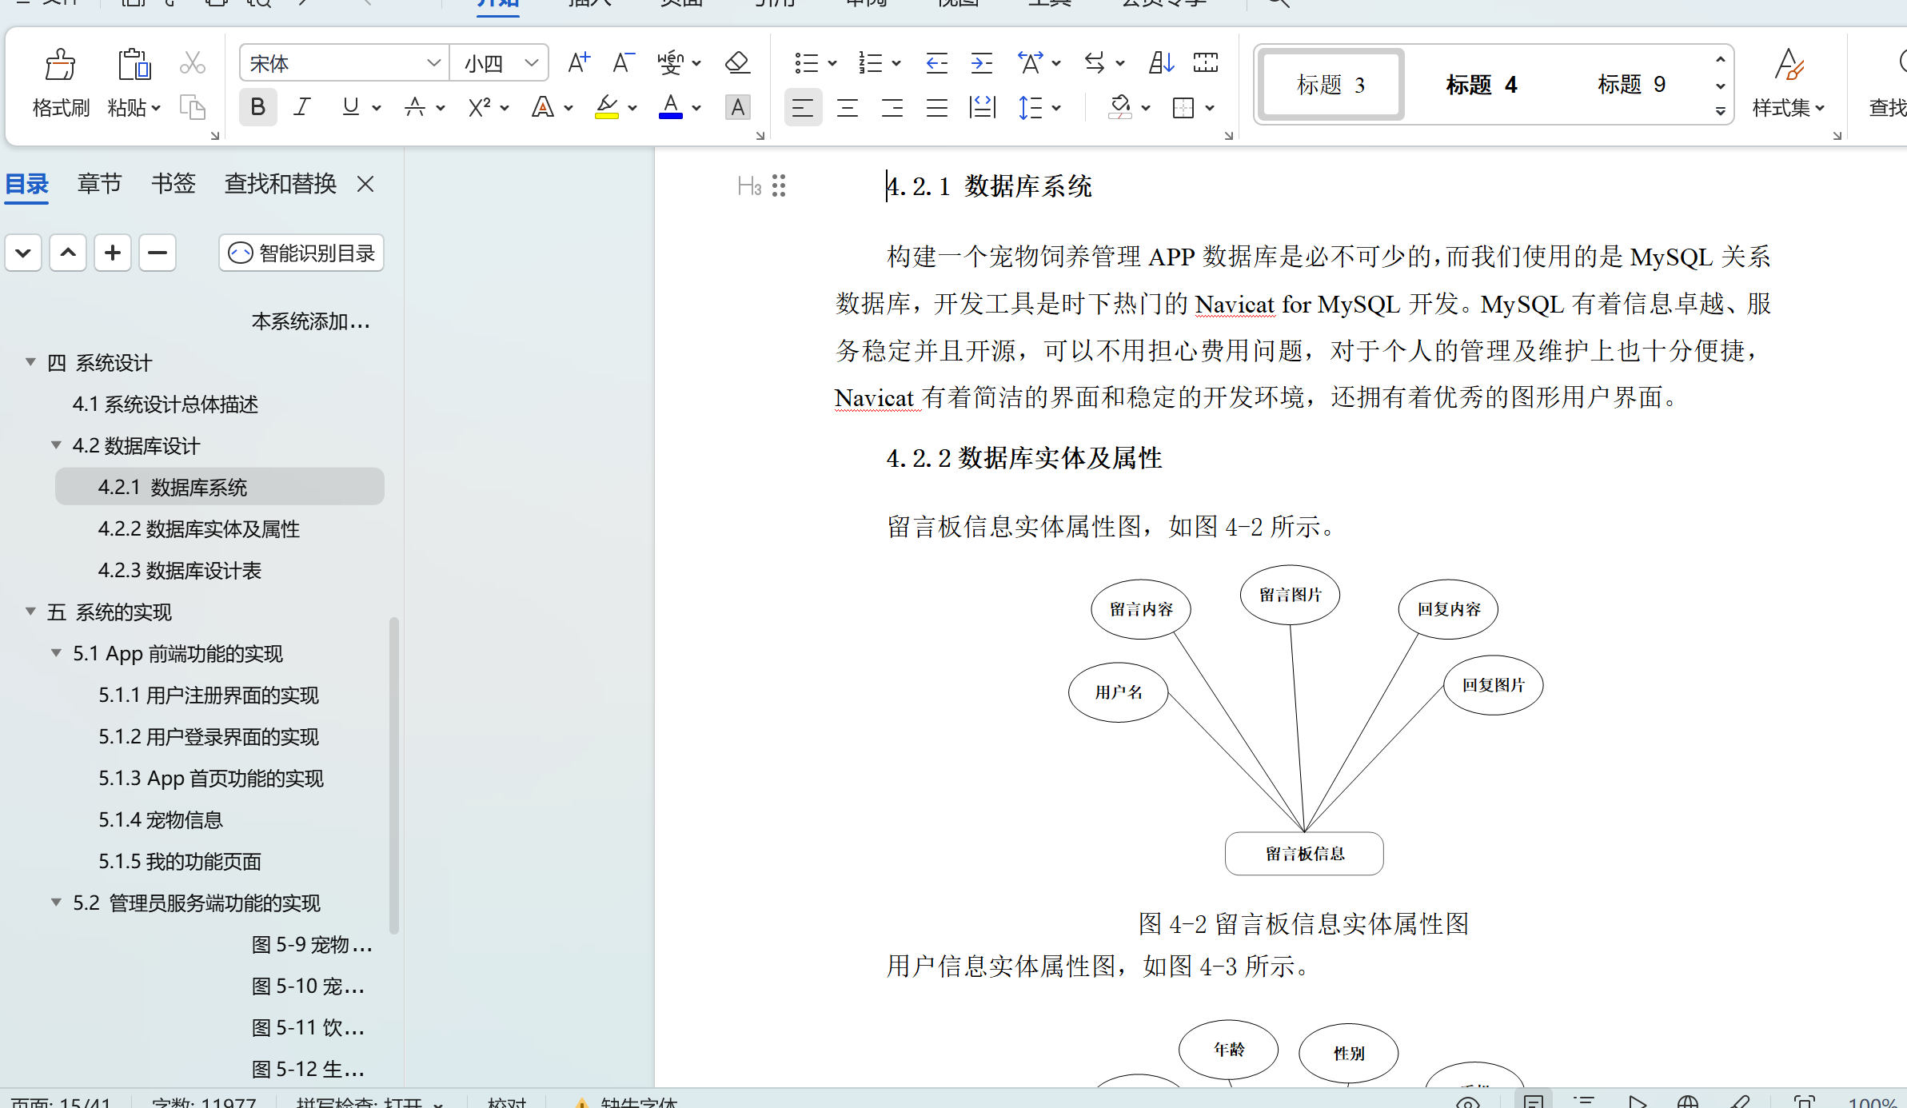Click the 留言板信息 entity shape in diagram
The width and height of the screenshot is (1907, 1108).
[x=1304, y=854]
